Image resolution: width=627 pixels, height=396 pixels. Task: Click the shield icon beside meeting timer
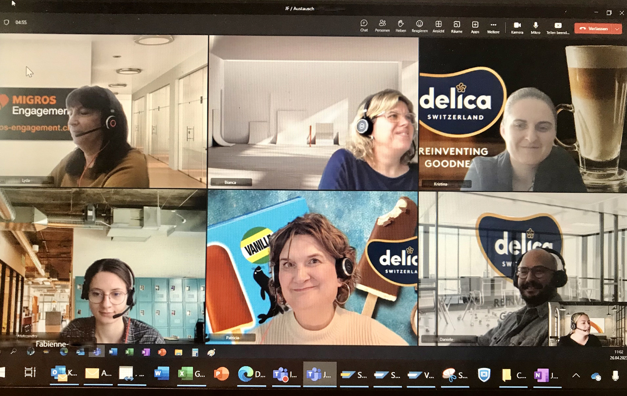(x=6, y=22)
